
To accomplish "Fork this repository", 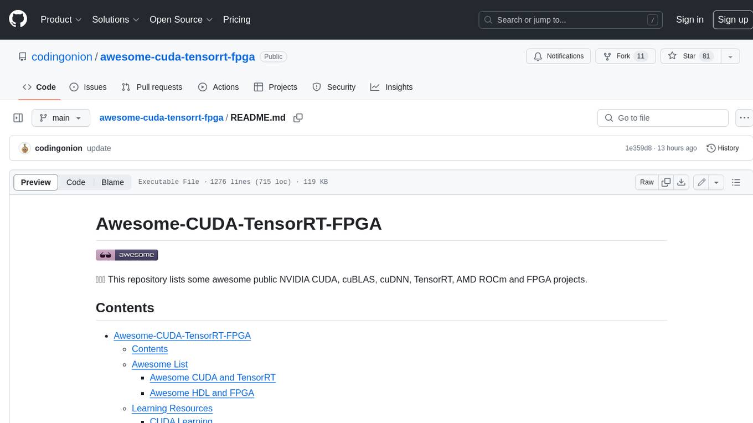I will [626, 56].
